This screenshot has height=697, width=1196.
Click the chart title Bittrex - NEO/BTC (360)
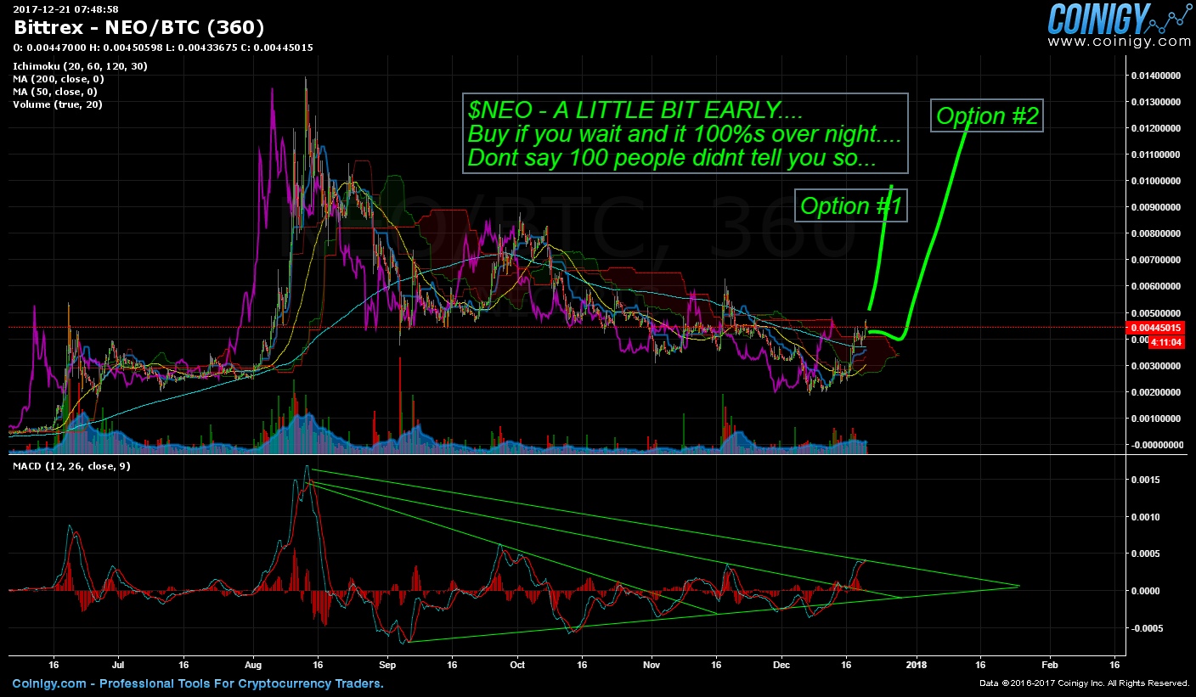139,28
